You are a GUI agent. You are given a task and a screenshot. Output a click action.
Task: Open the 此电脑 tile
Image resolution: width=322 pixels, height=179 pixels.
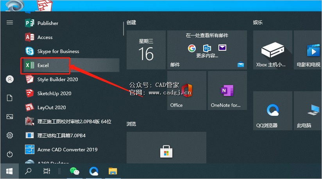click(308, 111)
